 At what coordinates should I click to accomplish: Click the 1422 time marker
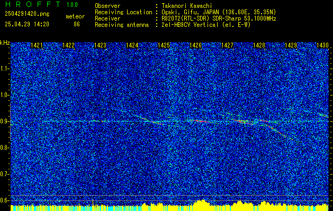(x=69, y=45)
